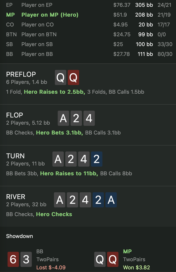This screenshot has height=272, width=176.
Task: Click the Won $3.82 result
Action: [x=136, y=267]
